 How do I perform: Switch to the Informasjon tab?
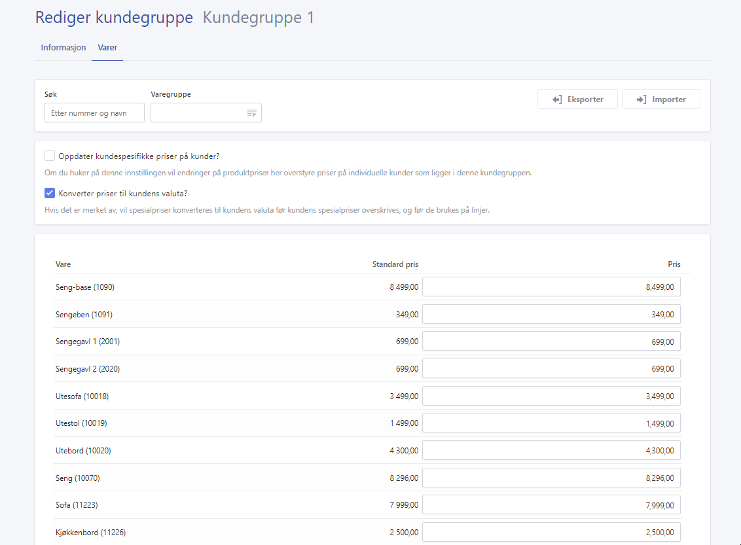point(63,47)
